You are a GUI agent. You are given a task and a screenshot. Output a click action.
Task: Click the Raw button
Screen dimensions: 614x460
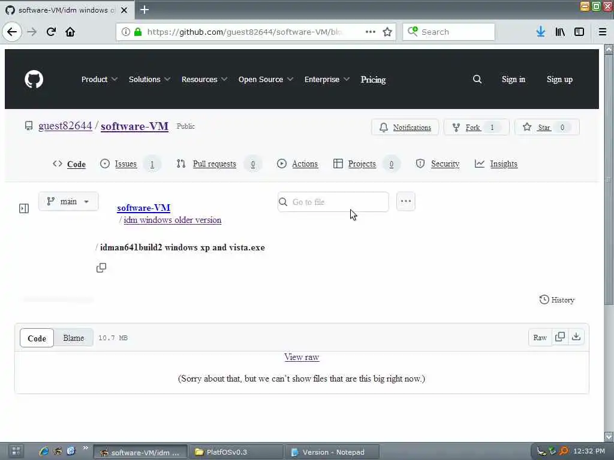[540, 337]
